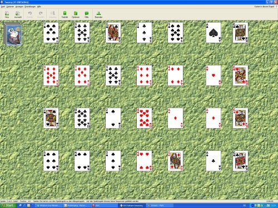Open the green Optionen toolbar icon
278x208 pixels.
point(76,14)
